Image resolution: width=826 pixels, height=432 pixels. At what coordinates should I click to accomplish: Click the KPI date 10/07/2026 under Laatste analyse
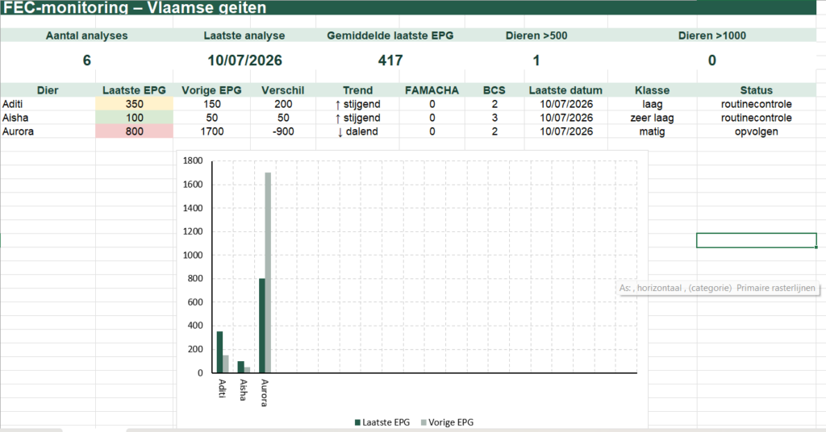[244, 60]
